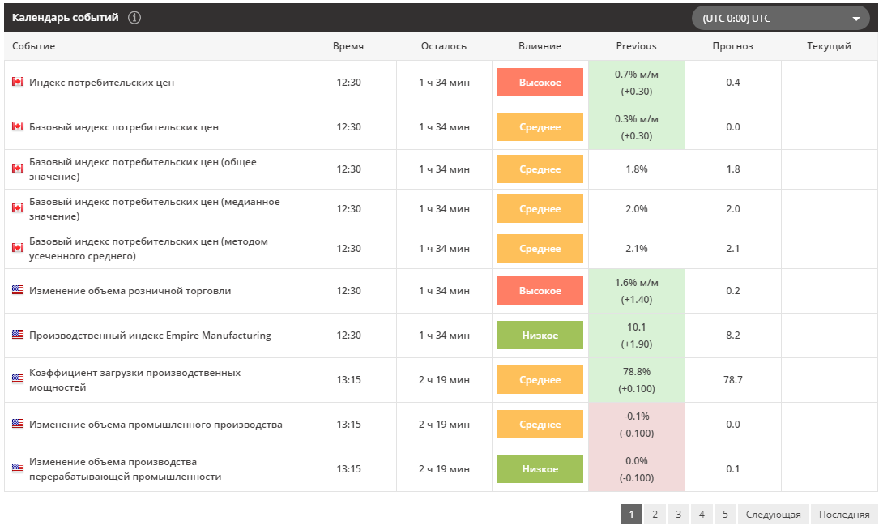Open the next page with Следующая
Screen dimensions: 883x530
coord(773,515)
